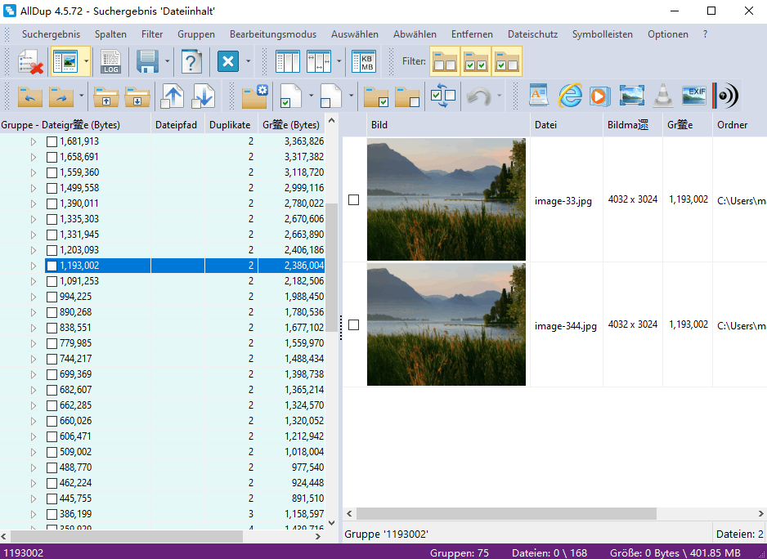Click the save (floppy disk) icon

tap(147, 62)
